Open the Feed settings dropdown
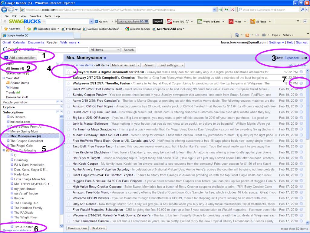The image size is (310, 233). pos(171,65)
